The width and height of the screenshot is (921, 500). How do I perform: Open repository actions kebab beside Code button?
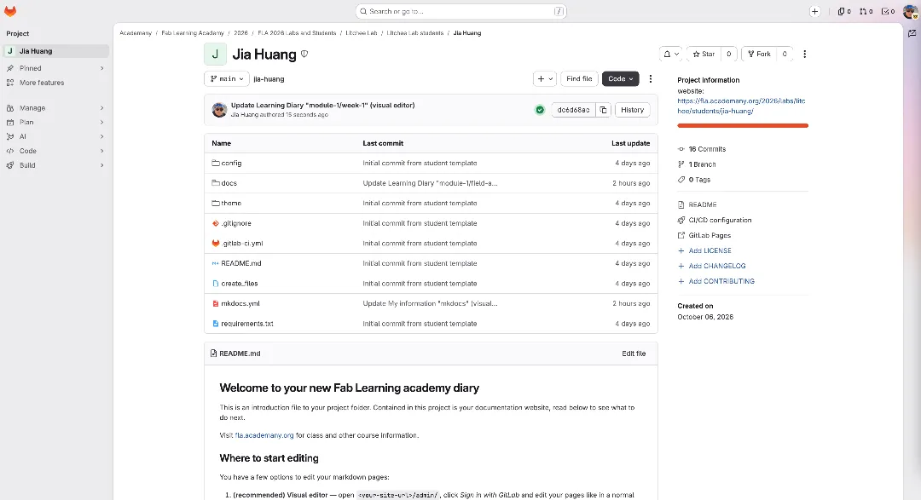[x=650, y=78]
